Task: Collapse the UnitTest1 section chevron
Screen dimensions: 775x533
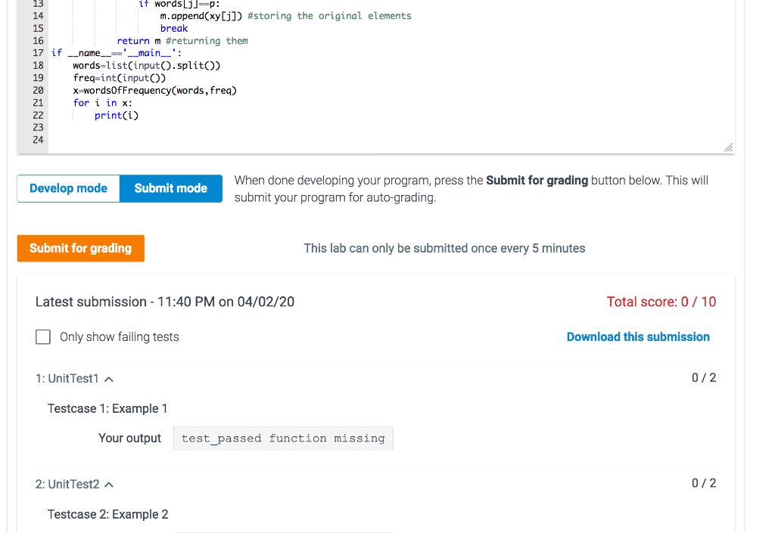Action: [109, 379]
